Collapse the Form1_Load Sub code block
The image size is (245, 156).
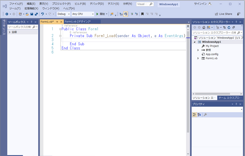tap(60, 36)
